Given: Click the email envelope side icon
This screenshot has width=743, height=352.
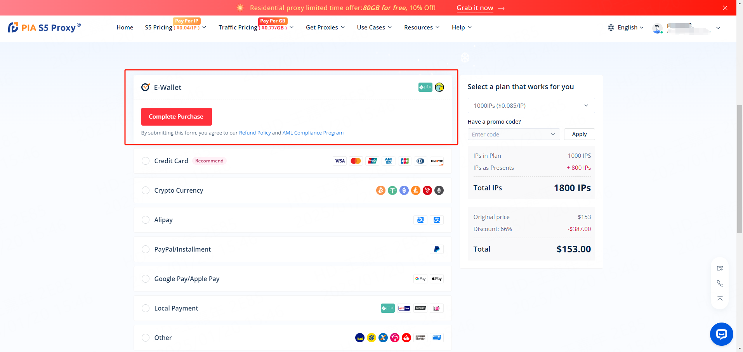Looking at the screenshot, I should click(720, 268).
